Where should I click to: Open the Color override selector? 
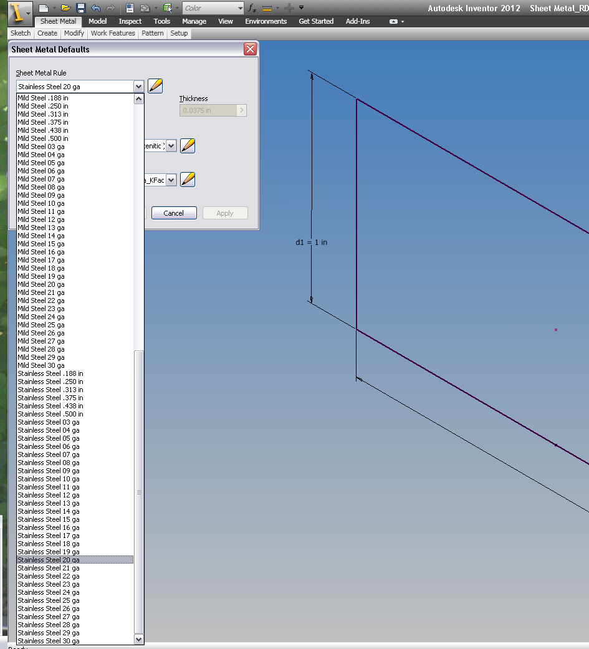click(x=212, y=8)
